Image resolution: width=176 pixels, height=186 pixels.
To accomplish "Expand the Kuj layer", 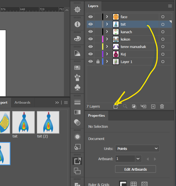I will coord(107,54).
